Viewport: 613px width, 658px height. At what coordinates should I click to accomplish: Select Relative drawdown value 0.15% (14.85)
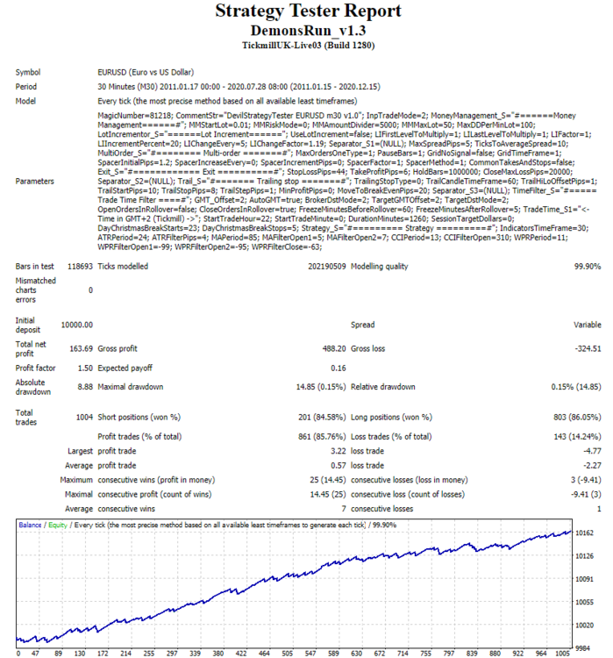click(x=576, y=387)
